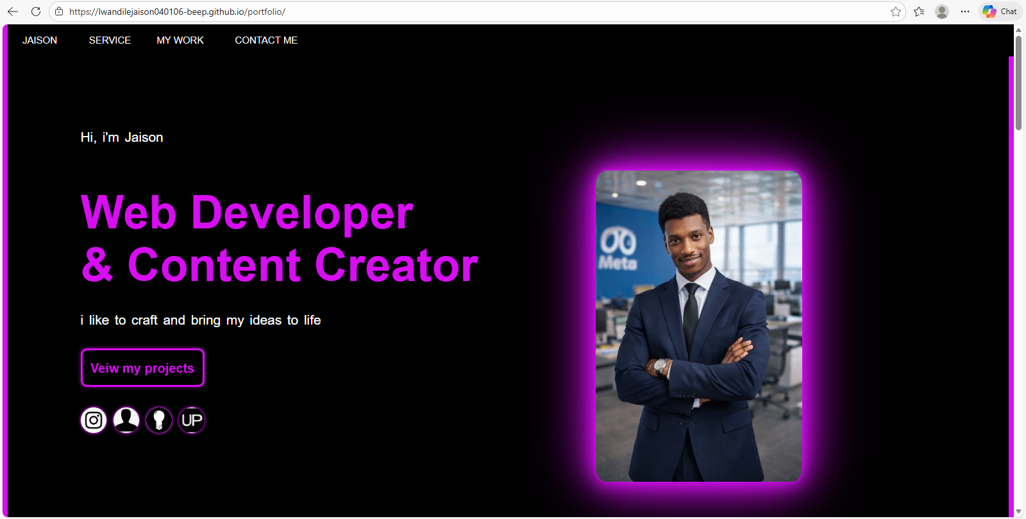Open the browser favorites list
Image resolution: width=1026 pixels, height=519 pixels.
919,12
